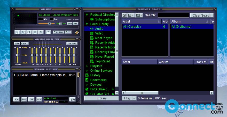Adjust the 16K equalizer band
The width and height of the screenshot is (227, 117).
(74, 55)
